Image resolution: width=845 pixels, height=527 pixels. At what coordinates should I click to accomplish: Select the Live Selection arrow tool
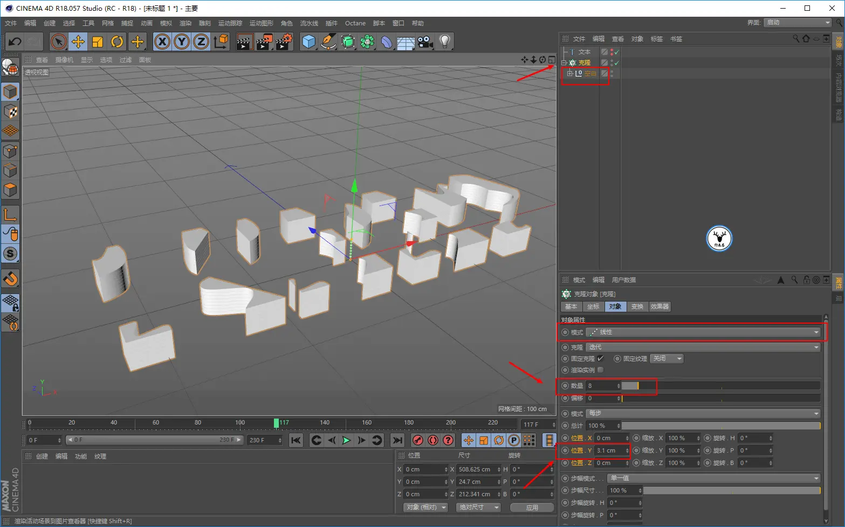59,42
